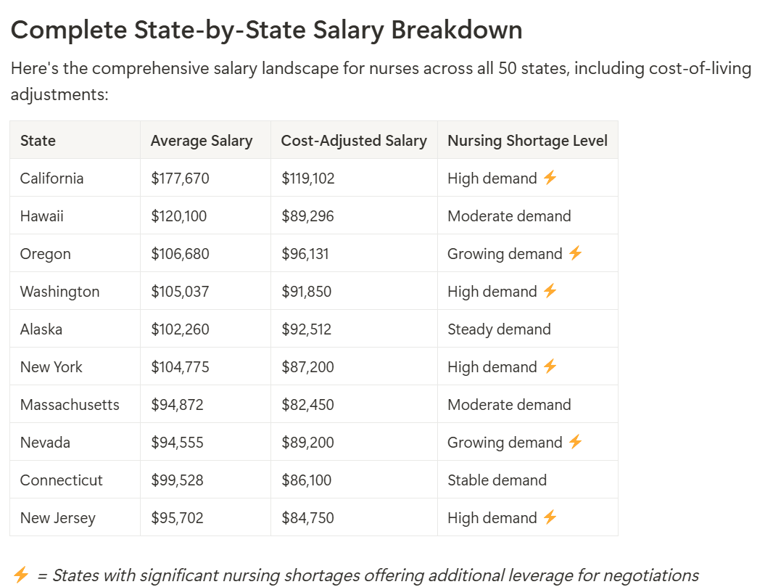Select the Average Salary column header
Screen dimensions: 765x587
pos(202,141)
